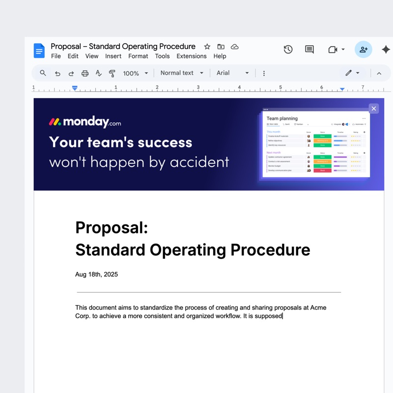
Task: Open the Extensions menu
Action: [x=192, y=56]
